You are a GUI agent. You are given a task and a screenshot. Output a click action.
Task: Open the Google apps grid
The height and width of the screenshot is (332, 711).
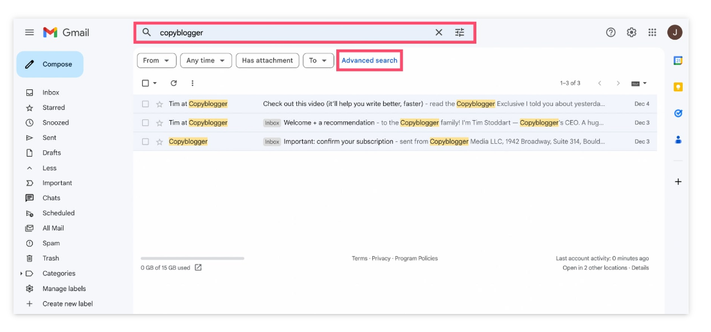(652, 32)
